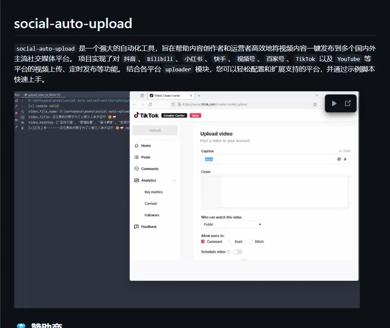
Task: Click the shield icon in the address bar
Action: [x=173, y=104]
